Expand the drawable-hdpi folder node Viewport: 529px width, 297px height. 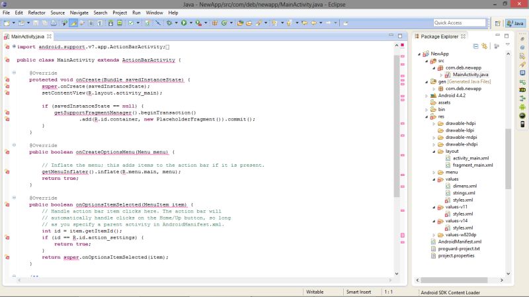(434, 124)
